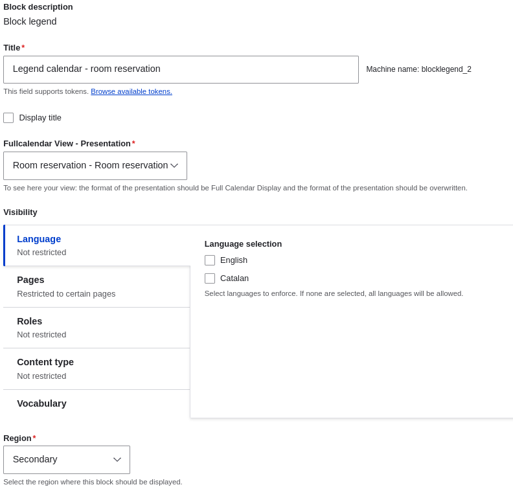Switch to the Language visibility tab
This screenshot has width=513, height=487.
tap(97, 245)
